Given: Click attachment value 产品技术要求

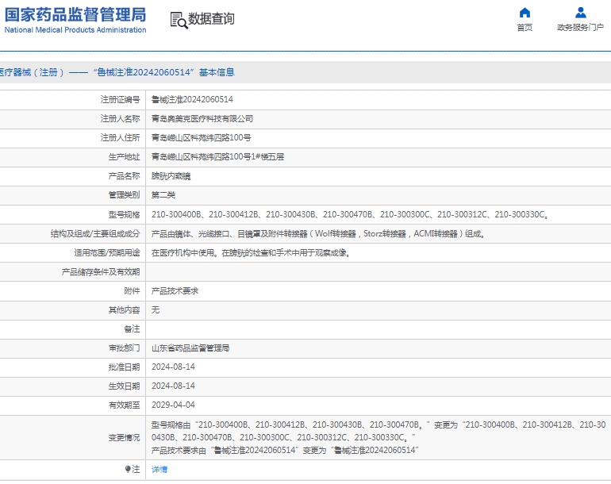Looking at the screenshot, I should point(175,290).
